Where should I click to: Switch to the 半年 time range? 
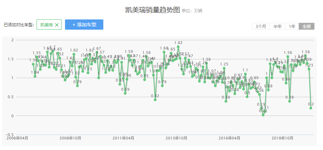click(277, 27)
